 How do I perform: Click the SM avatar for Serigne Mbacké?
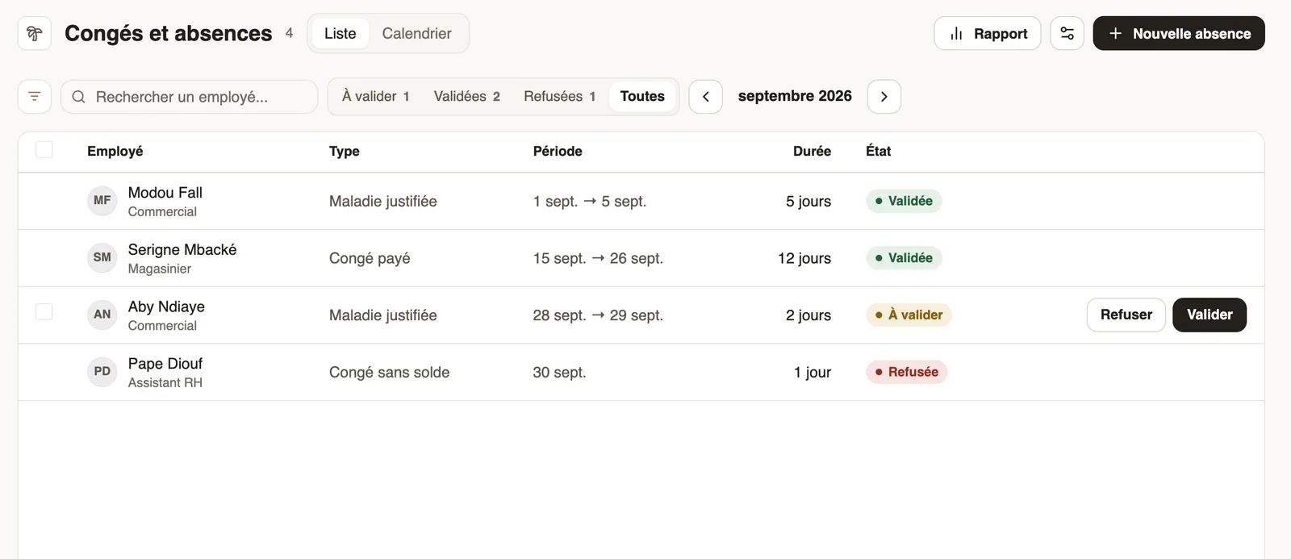pyautogui.click(x=102, y=258)
